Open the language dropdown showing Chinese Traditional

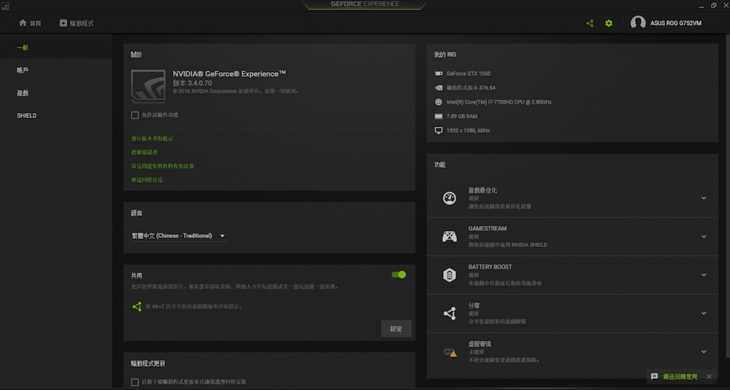click(178, 236)
